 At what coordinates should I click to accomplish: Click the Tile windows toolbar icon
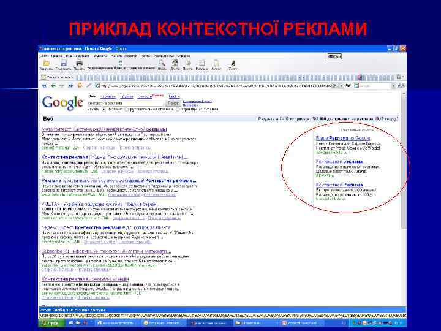click(202, 63)
